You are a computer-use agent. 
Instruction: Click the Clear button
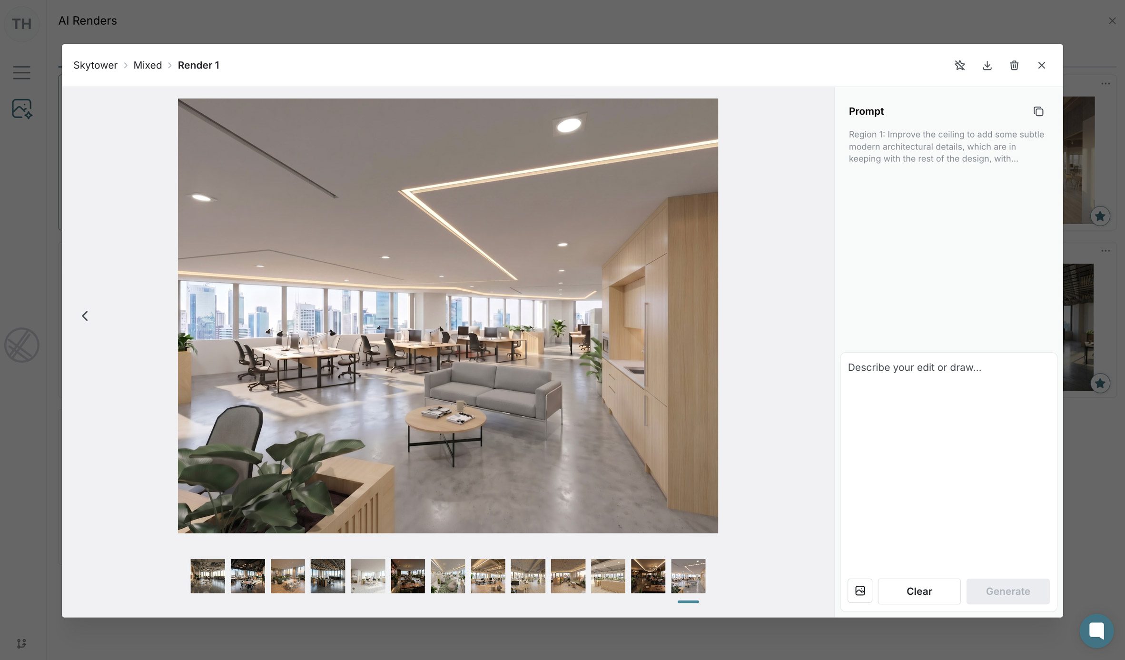point(919,591)
